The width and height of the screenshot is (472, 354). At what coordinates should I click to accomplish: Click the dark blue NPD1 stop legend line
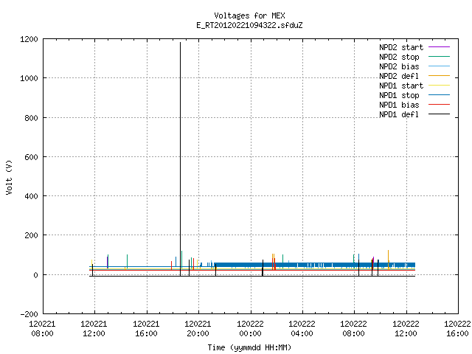(439, 95)
